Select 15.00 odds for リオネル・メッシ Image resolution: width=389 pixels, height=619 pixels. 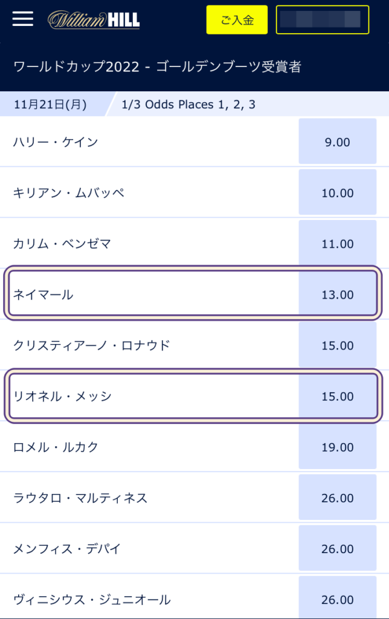(x=337, y=397)
